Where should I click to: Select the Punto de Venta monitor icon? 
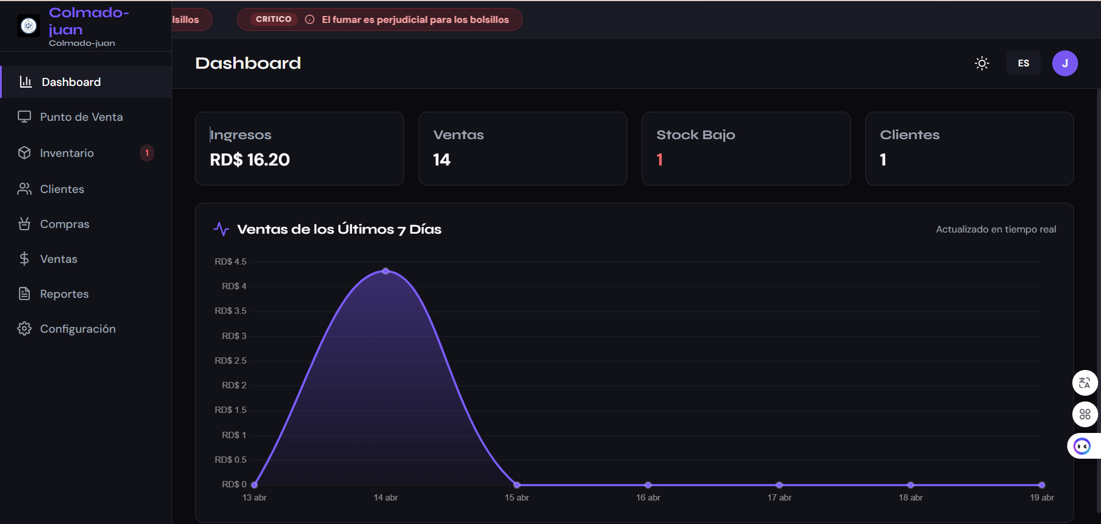[x=24, y=116]
